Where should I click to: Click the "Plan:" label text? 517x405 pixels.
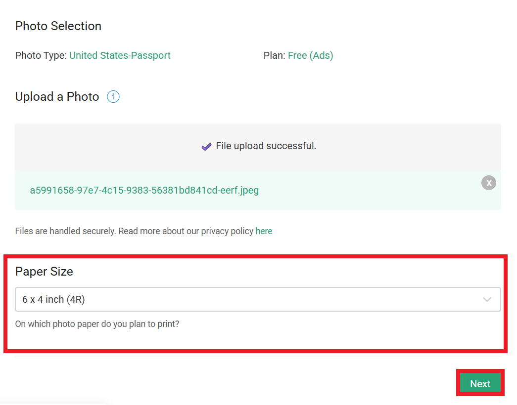pos(274,56)
